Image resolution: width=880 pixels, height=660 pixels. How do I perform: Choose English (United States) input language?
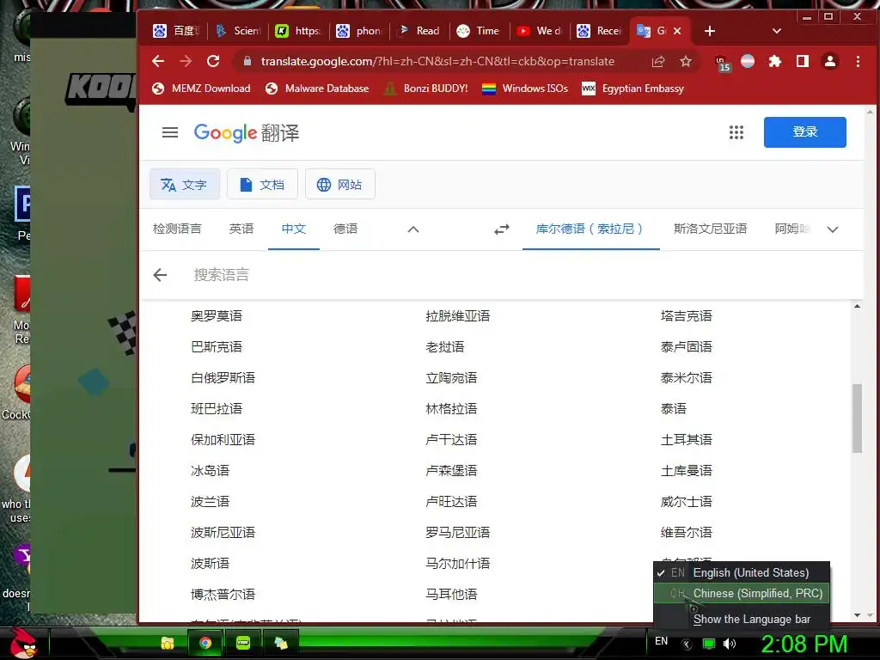(742, 572)
